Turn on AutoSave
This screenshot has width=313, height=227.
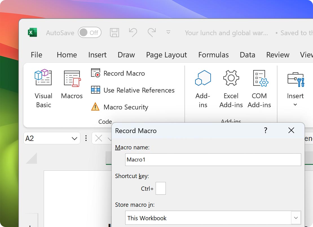coord(90,33)
